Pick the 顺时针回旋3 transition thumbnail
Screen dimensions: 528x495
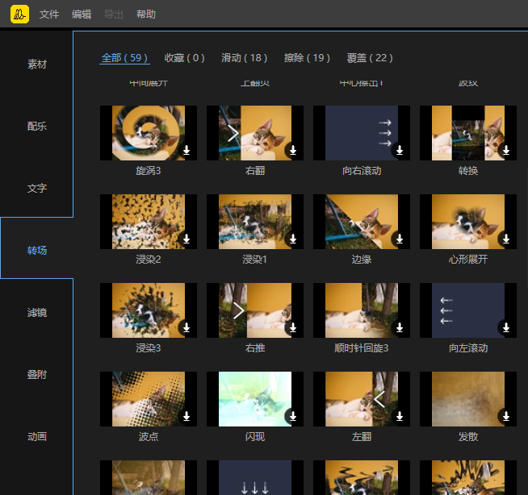[x=361, y=310]
